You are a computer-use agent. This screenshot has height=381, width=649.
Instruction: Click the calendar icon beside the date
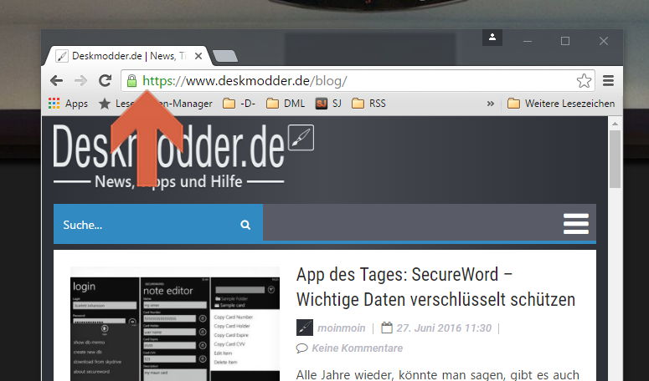pyautogui.click(x=387, y=328)
